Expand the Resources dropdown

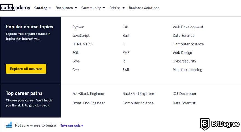(66, 8)
